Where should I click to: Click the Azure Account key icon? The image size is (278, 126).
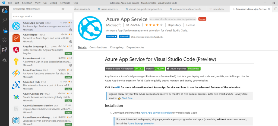pyautogui.click(x=16, y=62)
